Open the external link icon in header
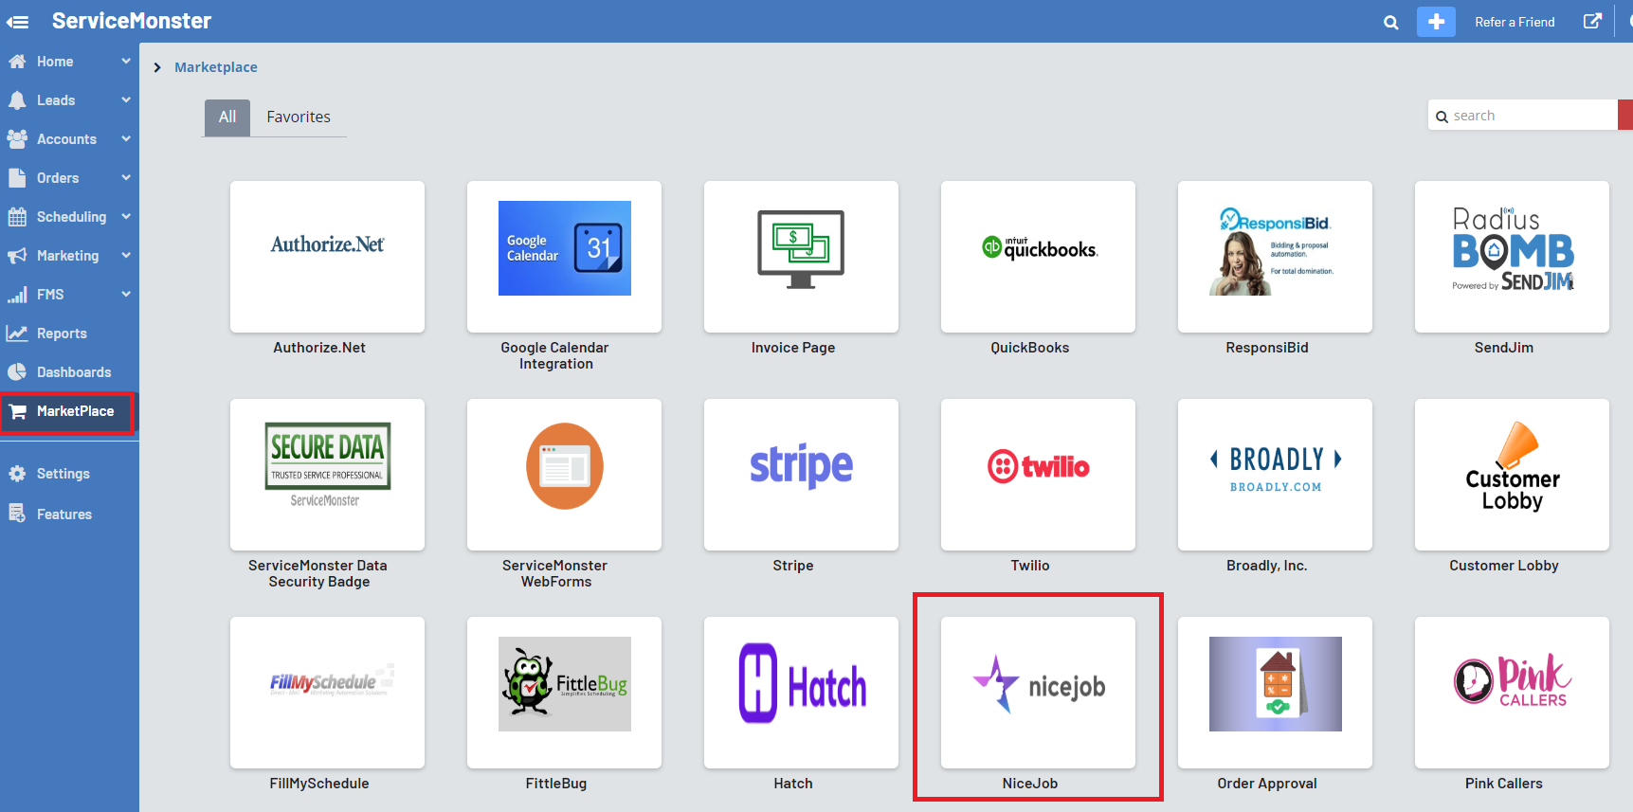The width and height of the screenshot is (1633, 812). (x=1592, y=21)
